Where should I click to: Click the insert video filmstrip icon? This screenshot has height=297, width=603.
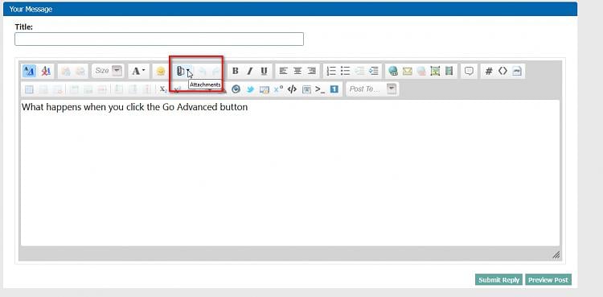click(449, 71)
